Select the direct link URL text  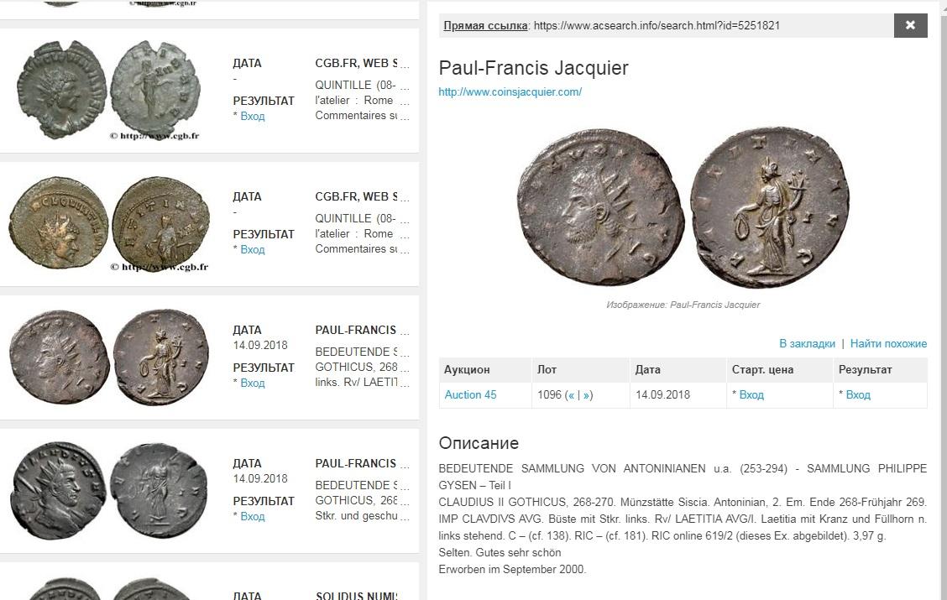657,25
